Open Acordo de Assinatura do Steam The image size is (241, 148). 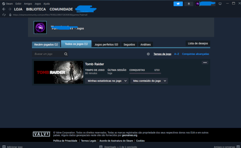[116, 141]
